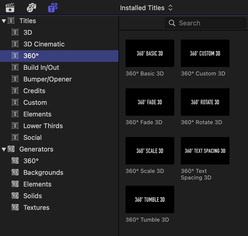
Task: Click the T icon beside Build In/Out
Action: pos(15,67)
